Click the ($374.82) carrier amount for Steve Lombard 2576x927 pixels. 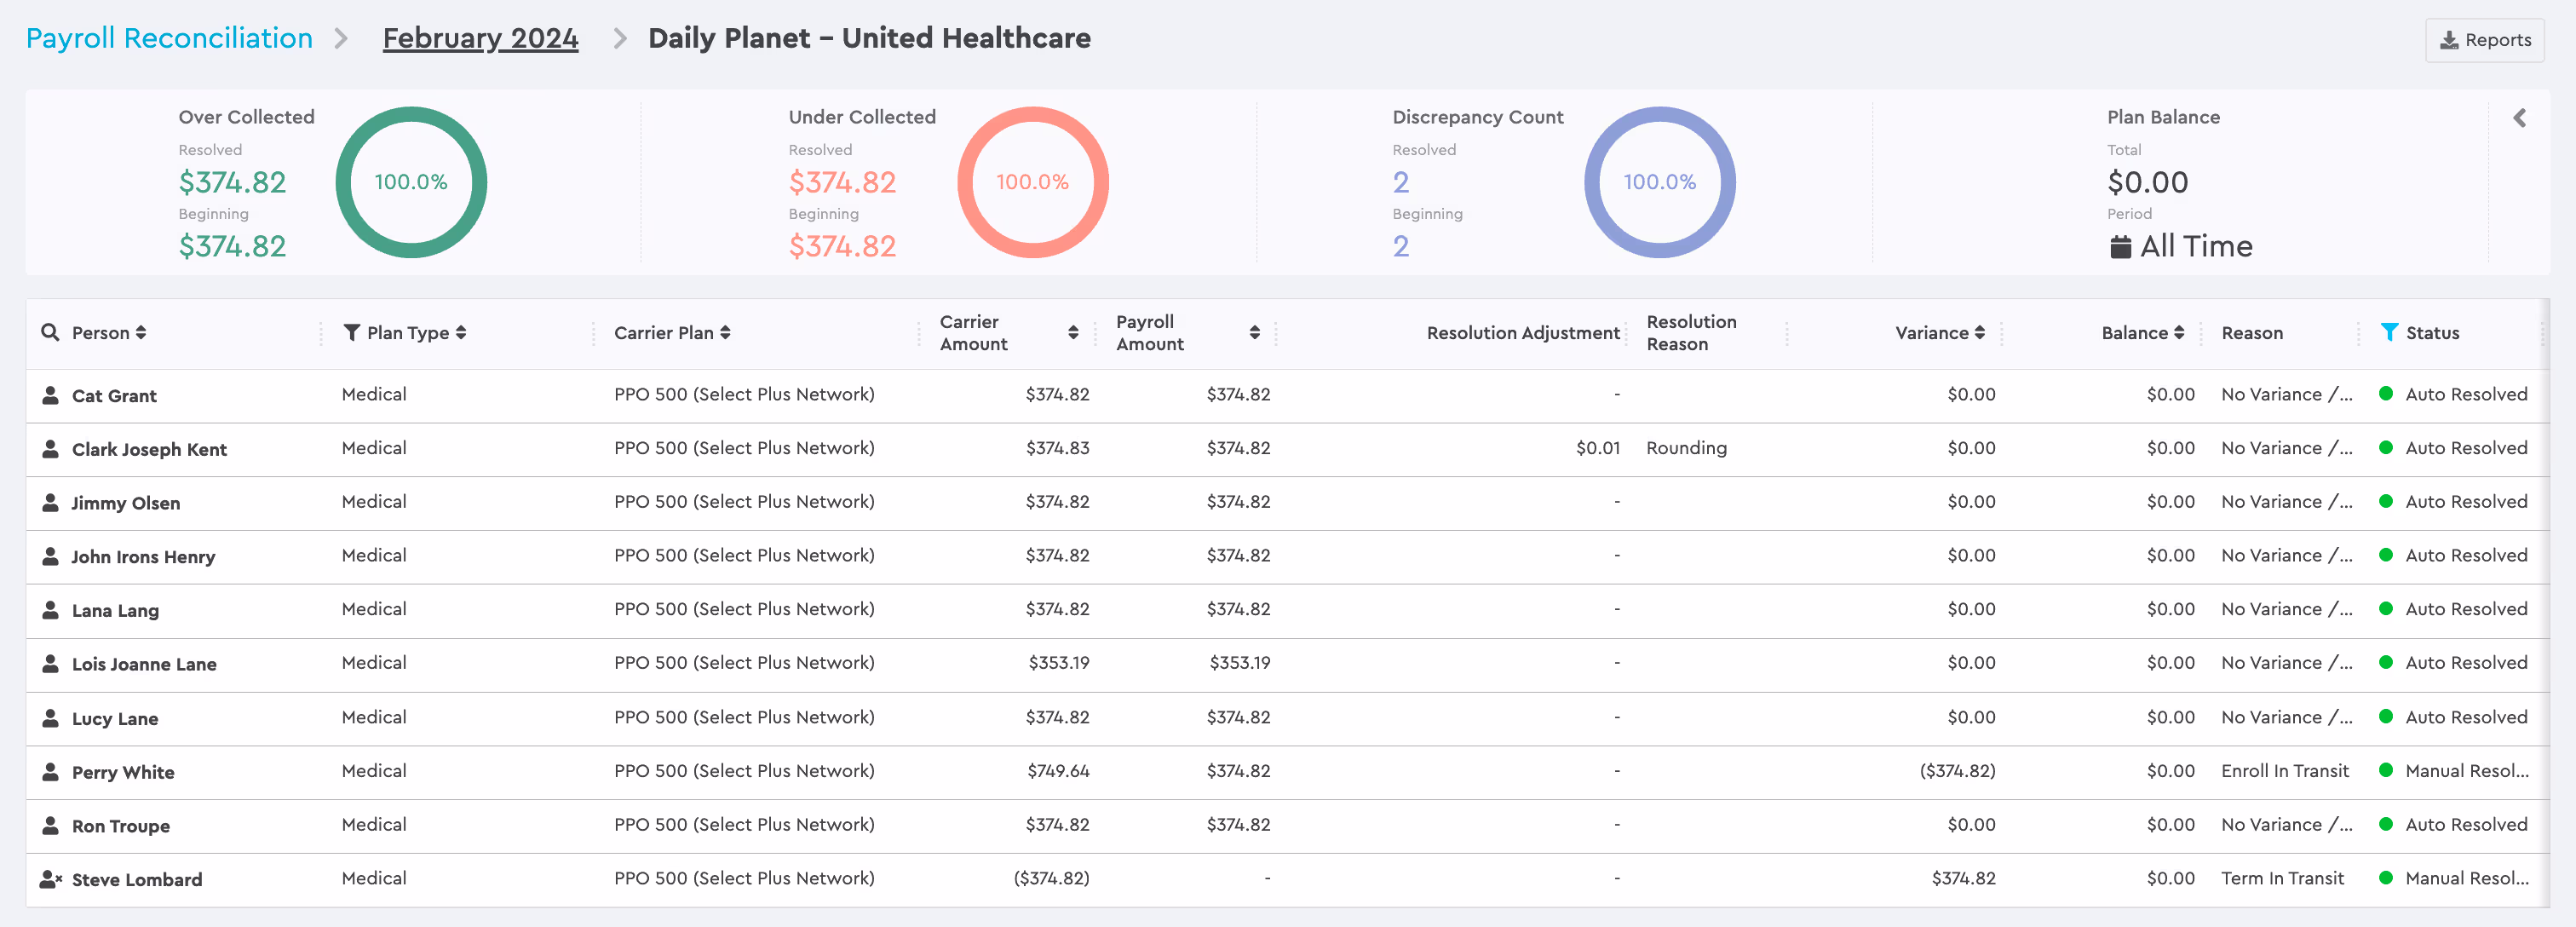[x=1052, y=878]
